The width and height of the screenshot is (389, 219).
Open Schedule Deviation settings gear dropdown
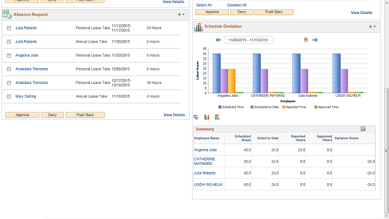(373, 26)
